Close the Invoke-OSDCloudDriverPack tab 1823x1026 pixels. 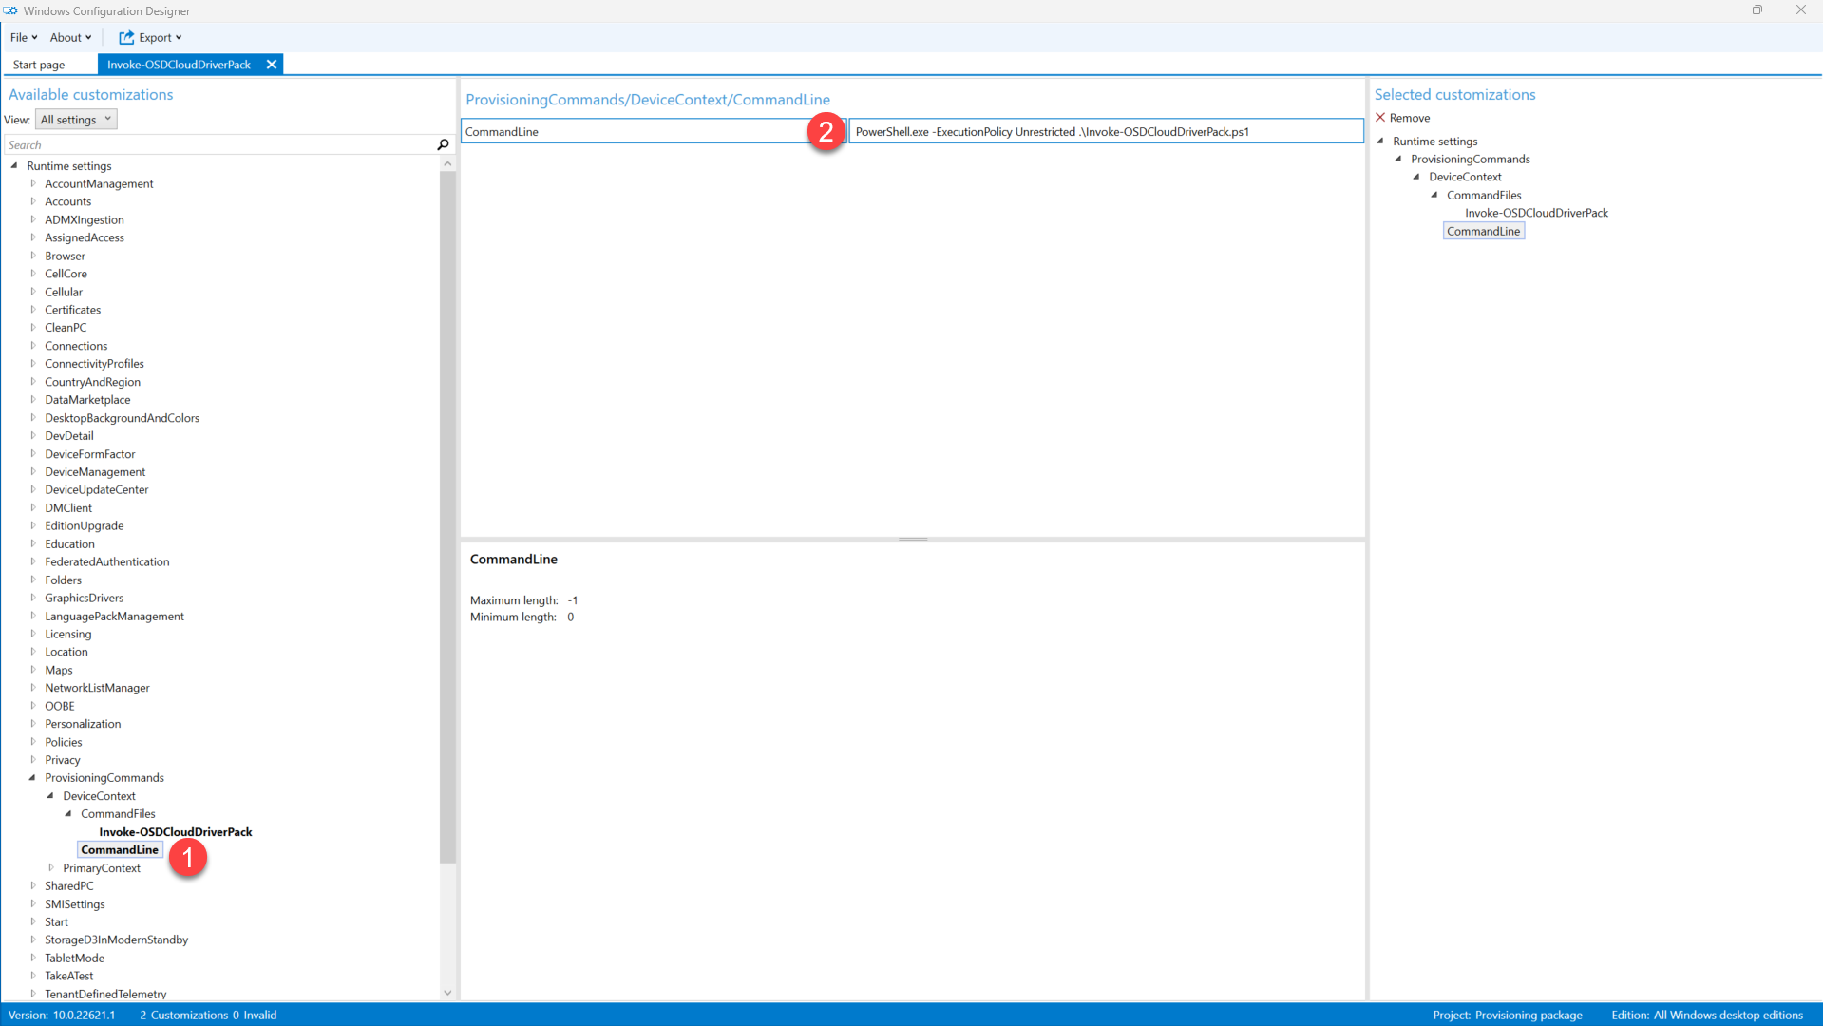(272, 65)
